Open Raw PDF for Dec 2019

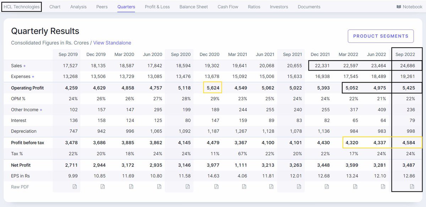tap(103, 186)
